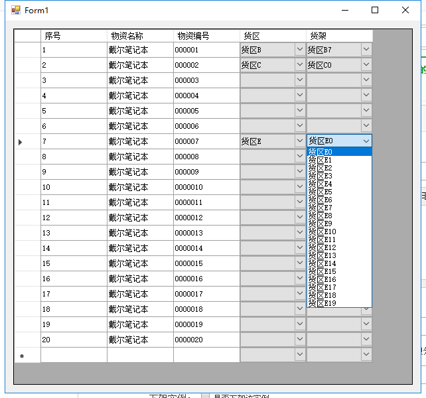Pick 货区E4 from the dropdown list
Screen dimensions: 426x398
click(x=339, y=184)
